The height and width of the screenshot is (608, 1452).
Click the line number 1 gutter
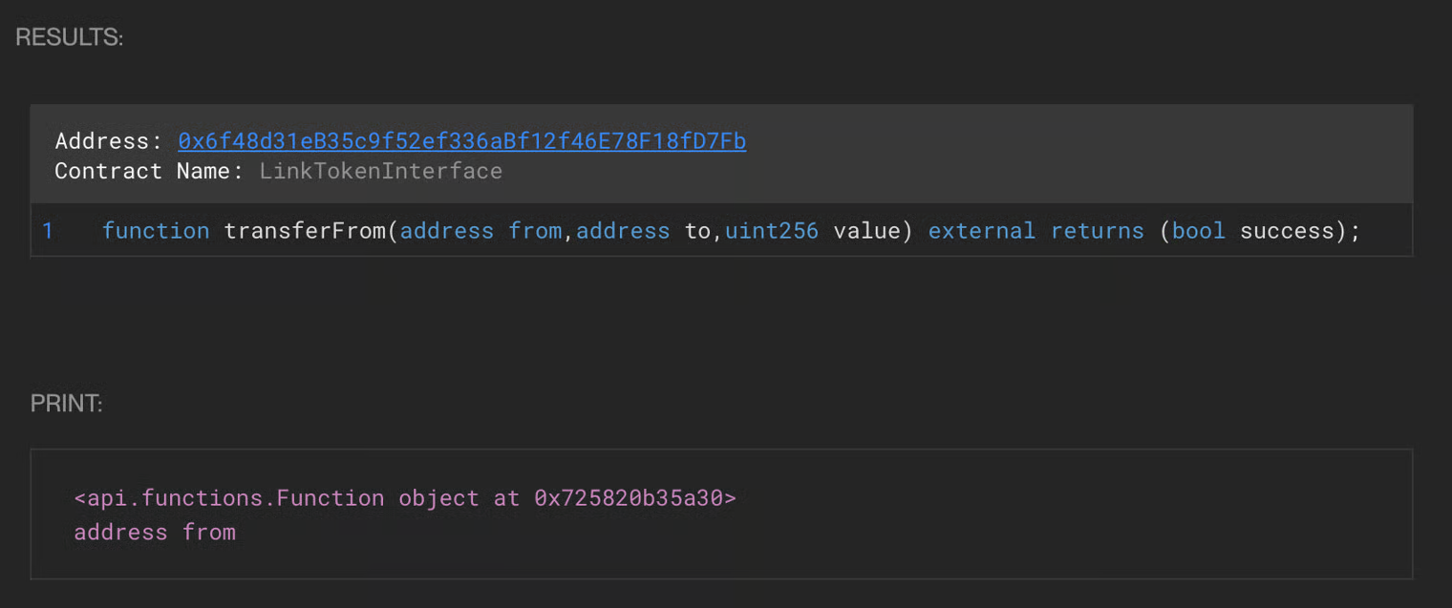[x=48, y=231]
